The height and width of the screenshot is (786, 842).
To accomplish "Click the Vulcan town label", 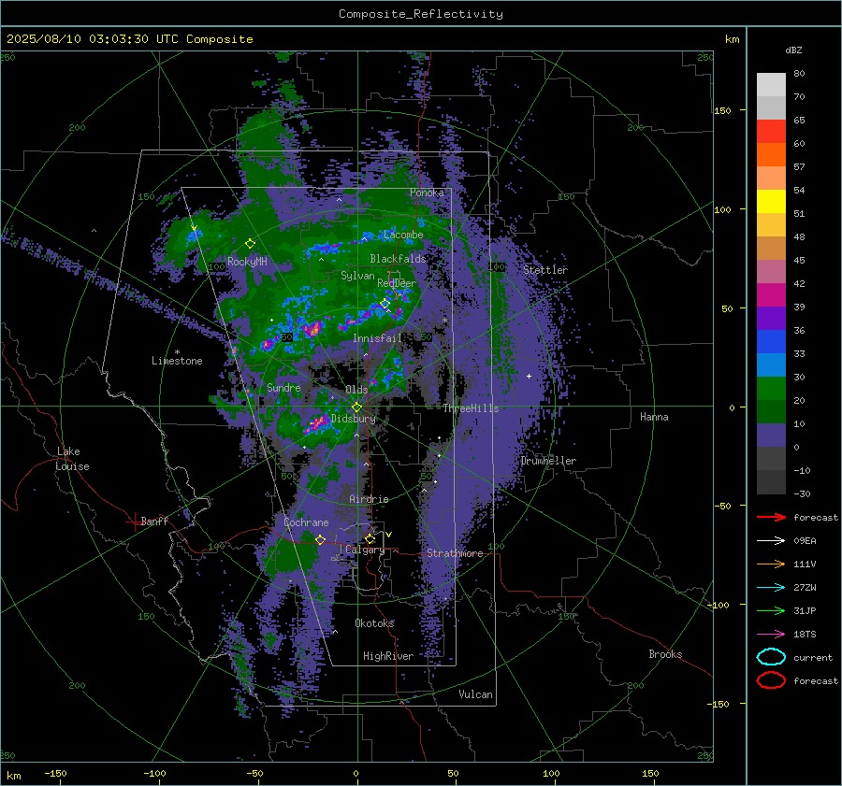I will pos(475,694).
